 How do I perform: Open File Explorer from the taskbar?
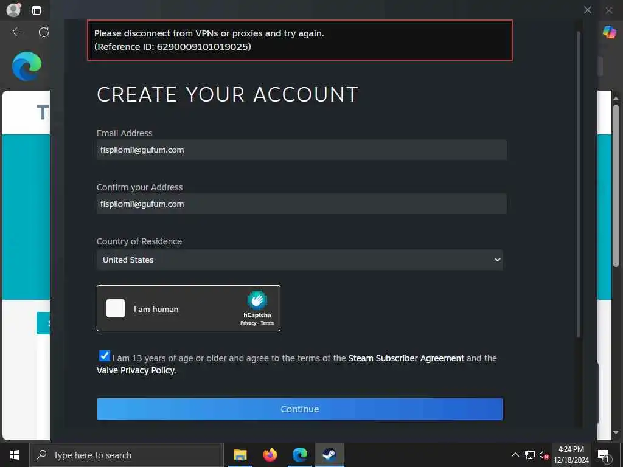(x=240, y=455)
